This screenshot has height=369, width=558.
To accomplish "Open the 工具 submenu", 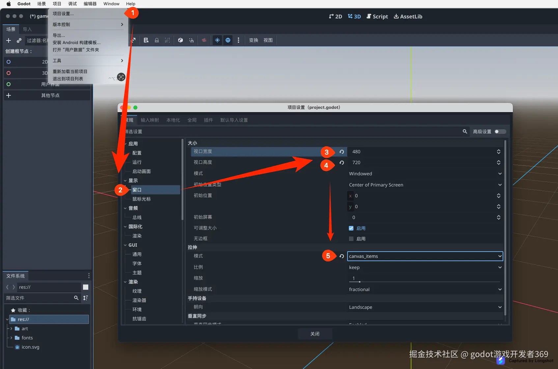I will pyautogui.click(x=88, y=61).
